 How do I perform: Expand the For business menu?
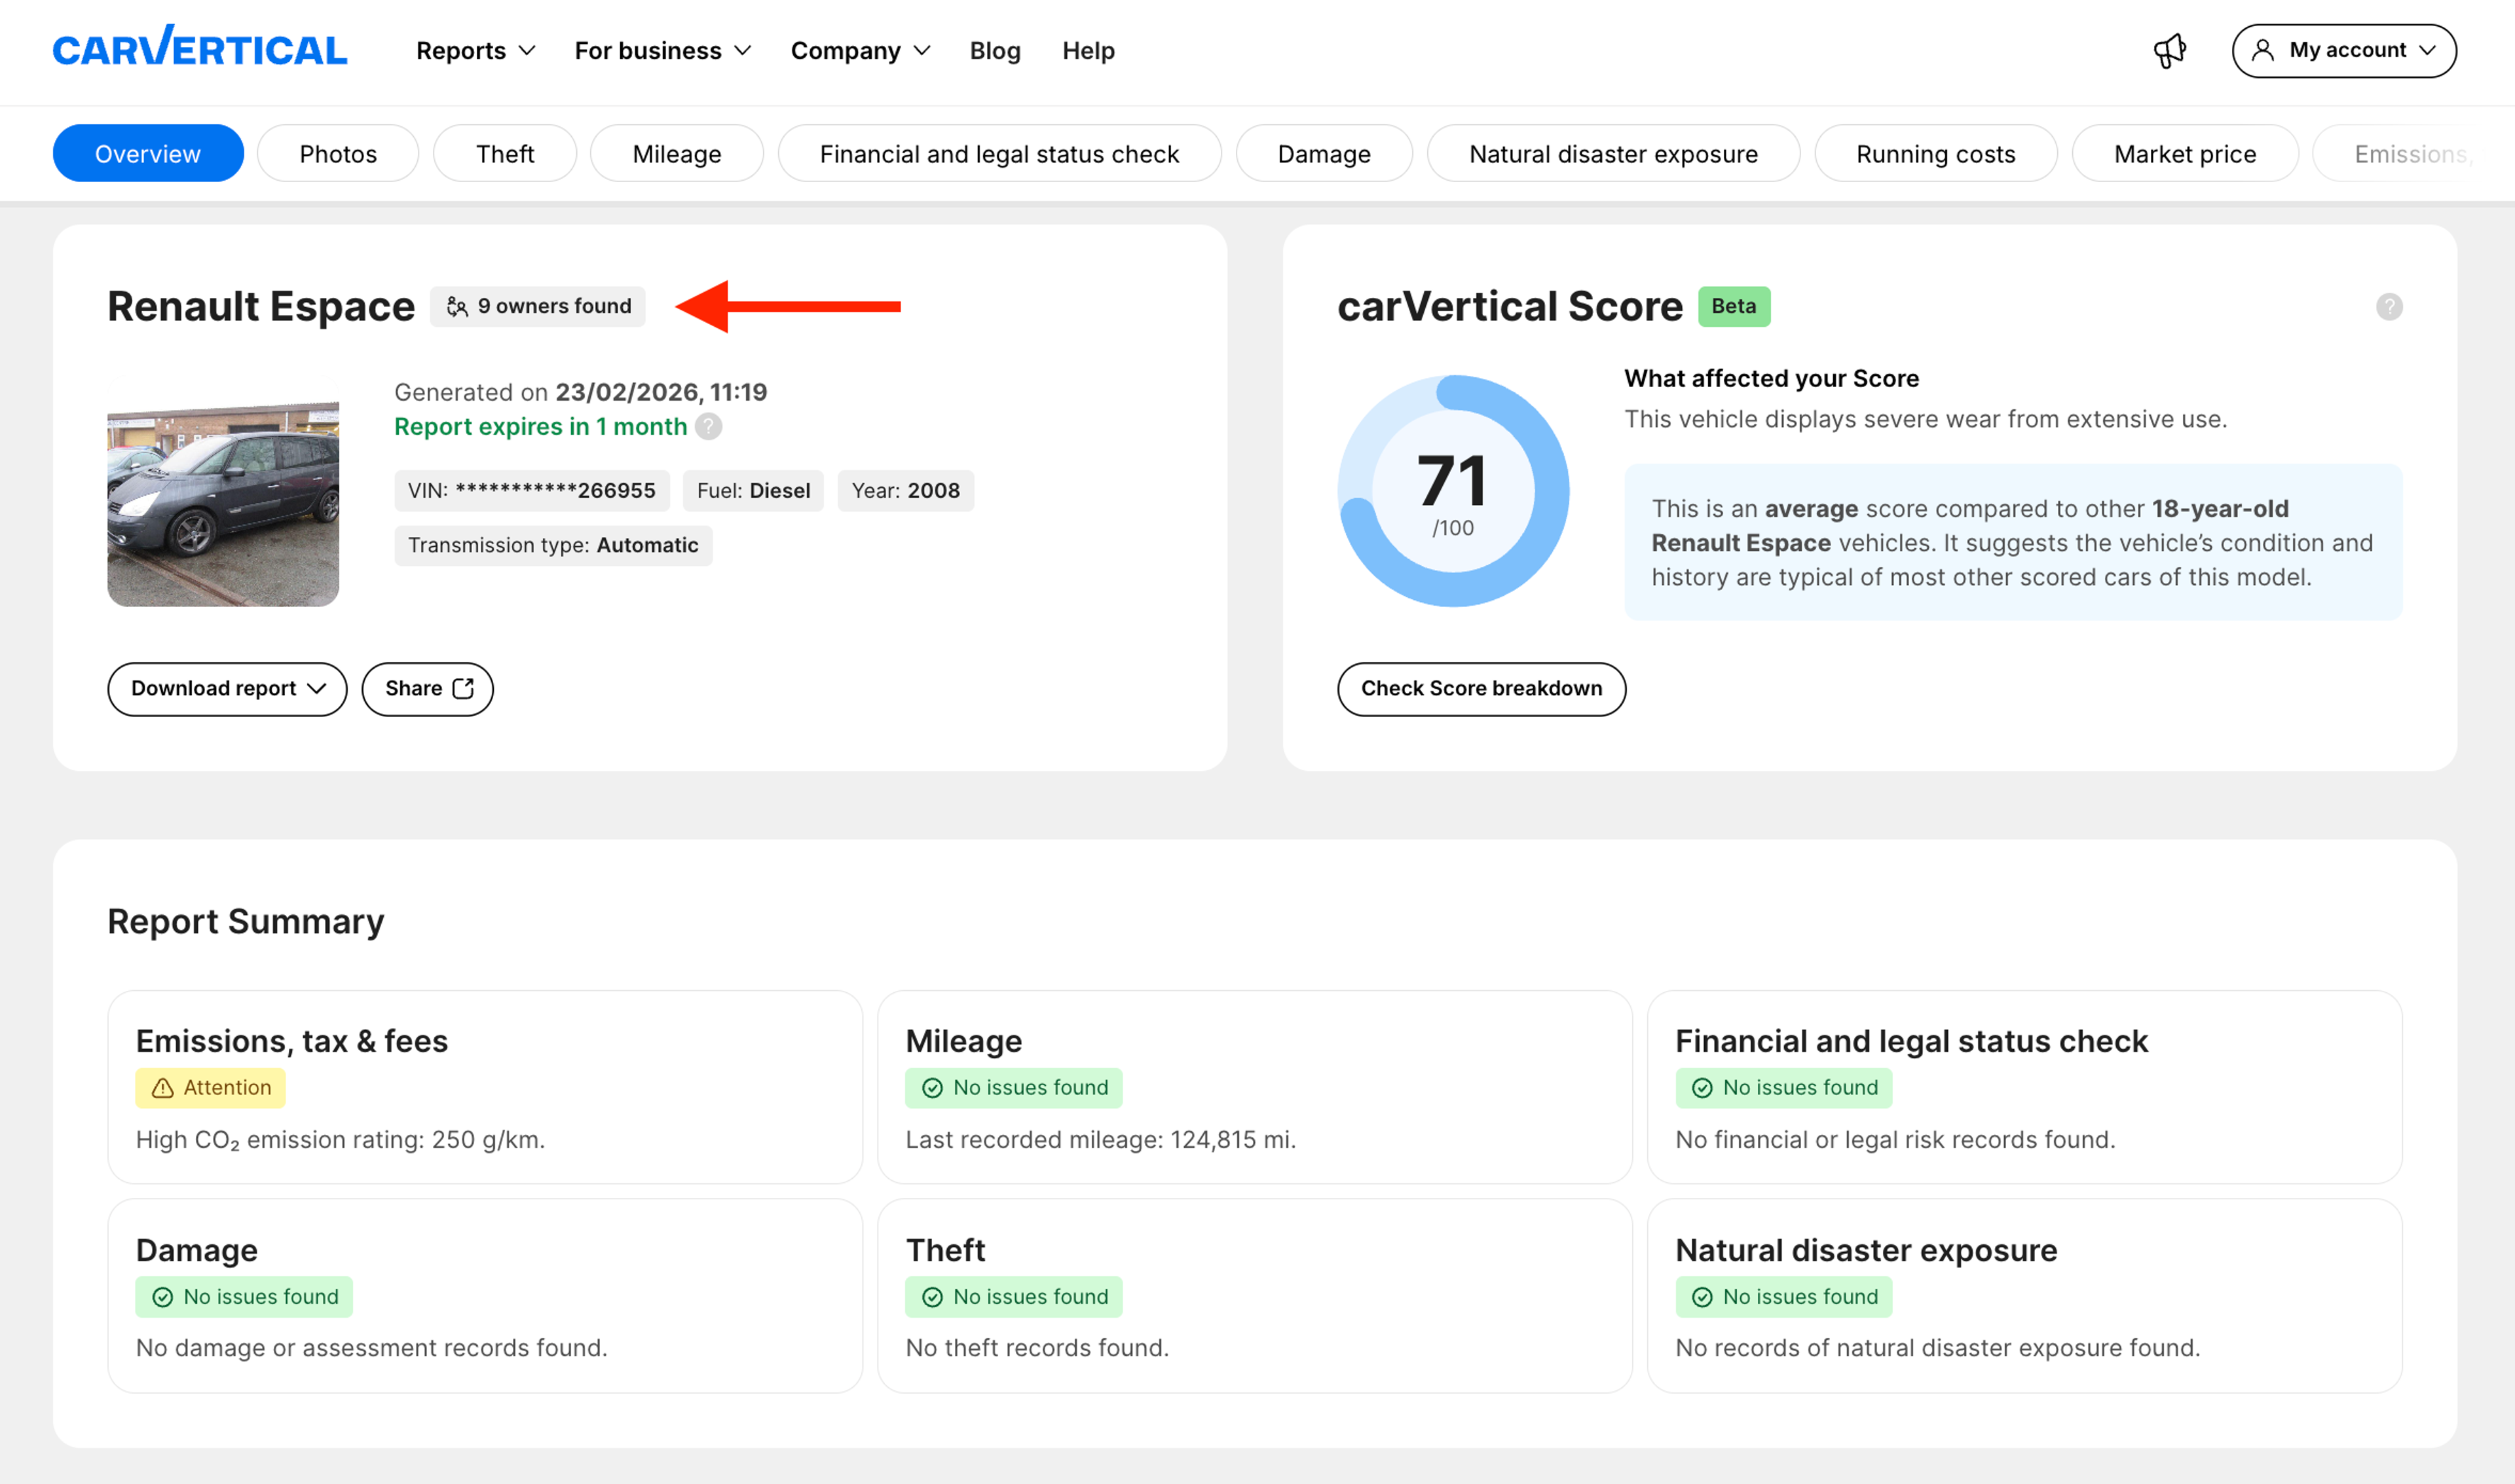coord(662,51)
